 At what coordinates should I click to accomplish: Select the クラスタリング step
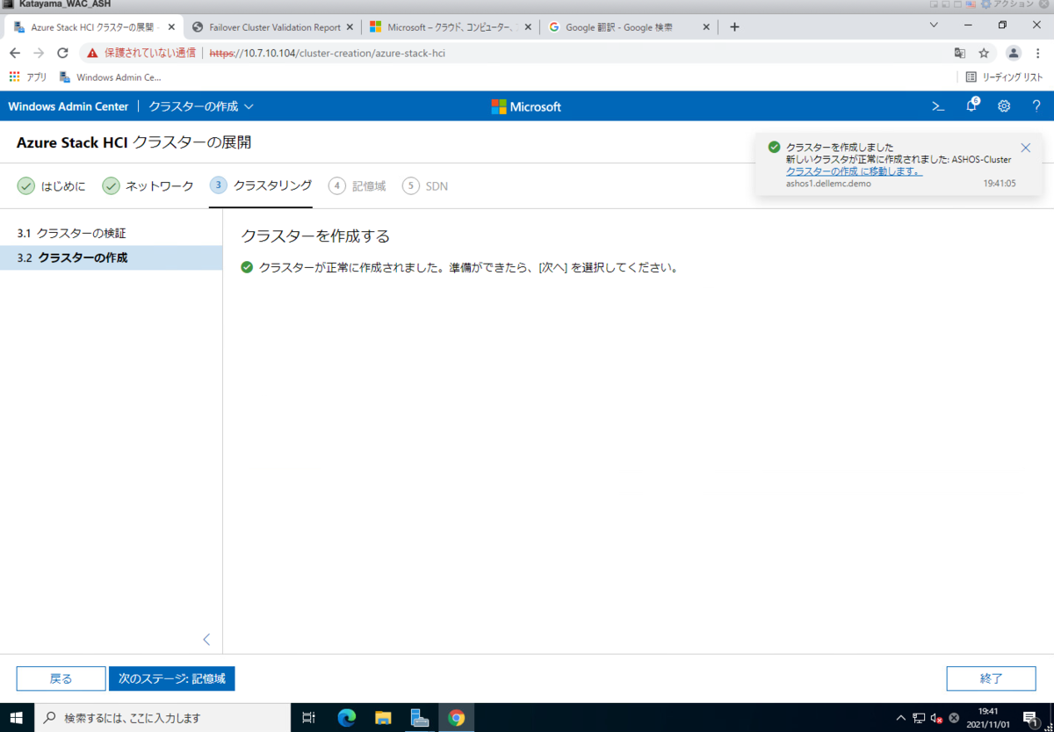(261, 185)
